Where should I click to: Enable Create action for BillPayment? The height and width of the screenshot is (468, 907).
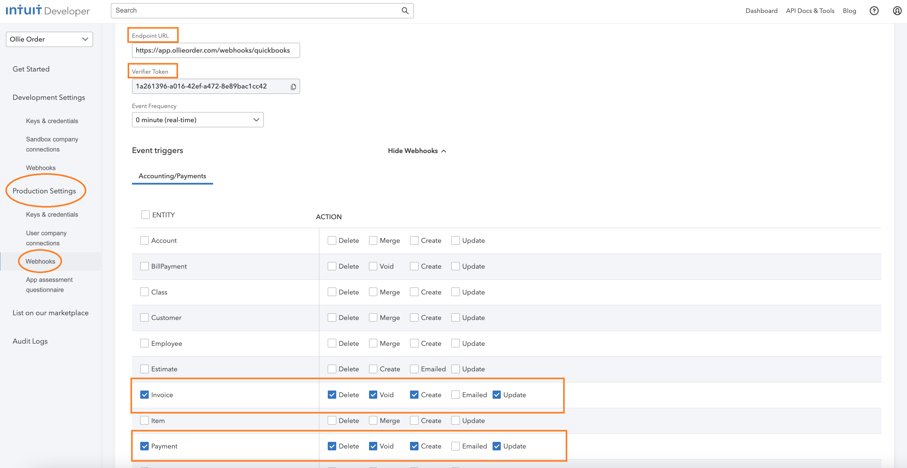[x=414, y=266]
